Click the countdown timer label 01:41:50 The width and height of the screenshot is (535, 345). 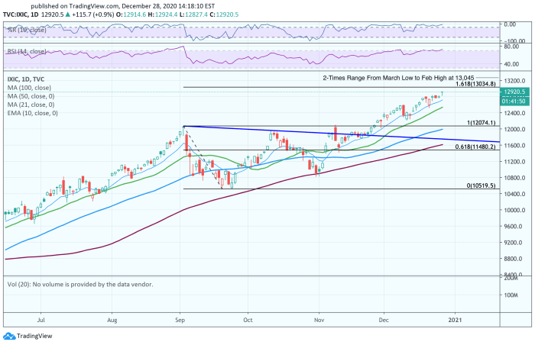coord(514,102)
